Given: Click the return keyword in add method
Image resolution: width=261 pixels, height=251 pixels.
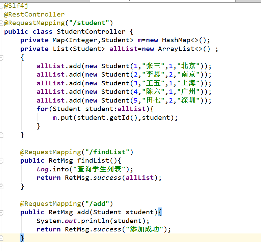Looking at the screenshot, I should coord(49,229).
